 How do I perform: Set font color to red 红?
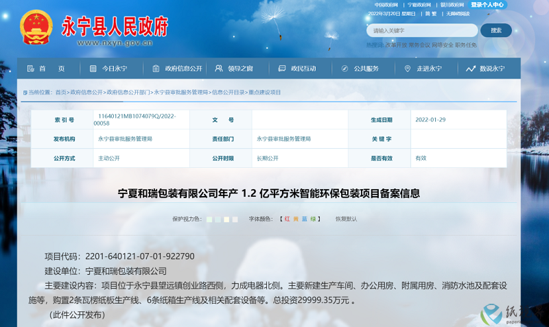coord(287,219)
